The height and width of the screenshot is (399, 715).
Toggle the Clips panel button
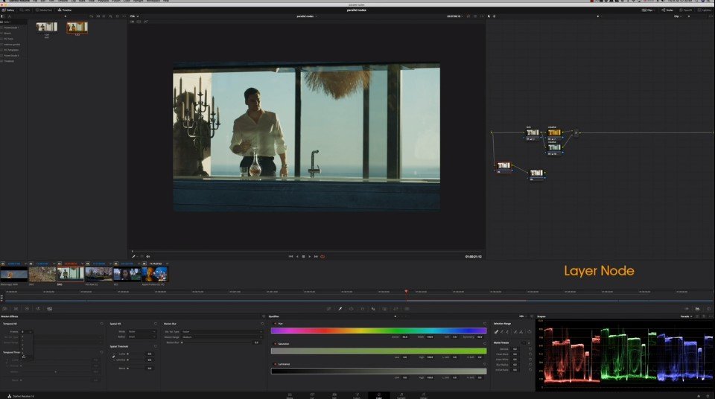point(648,10)
